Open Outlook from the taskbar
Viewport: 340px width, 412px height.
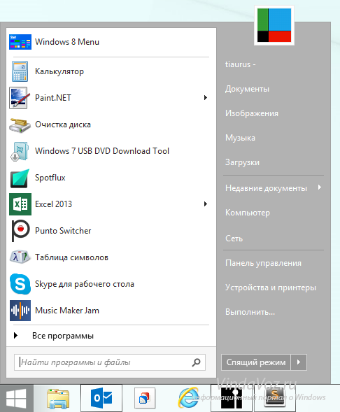(101, 398)
